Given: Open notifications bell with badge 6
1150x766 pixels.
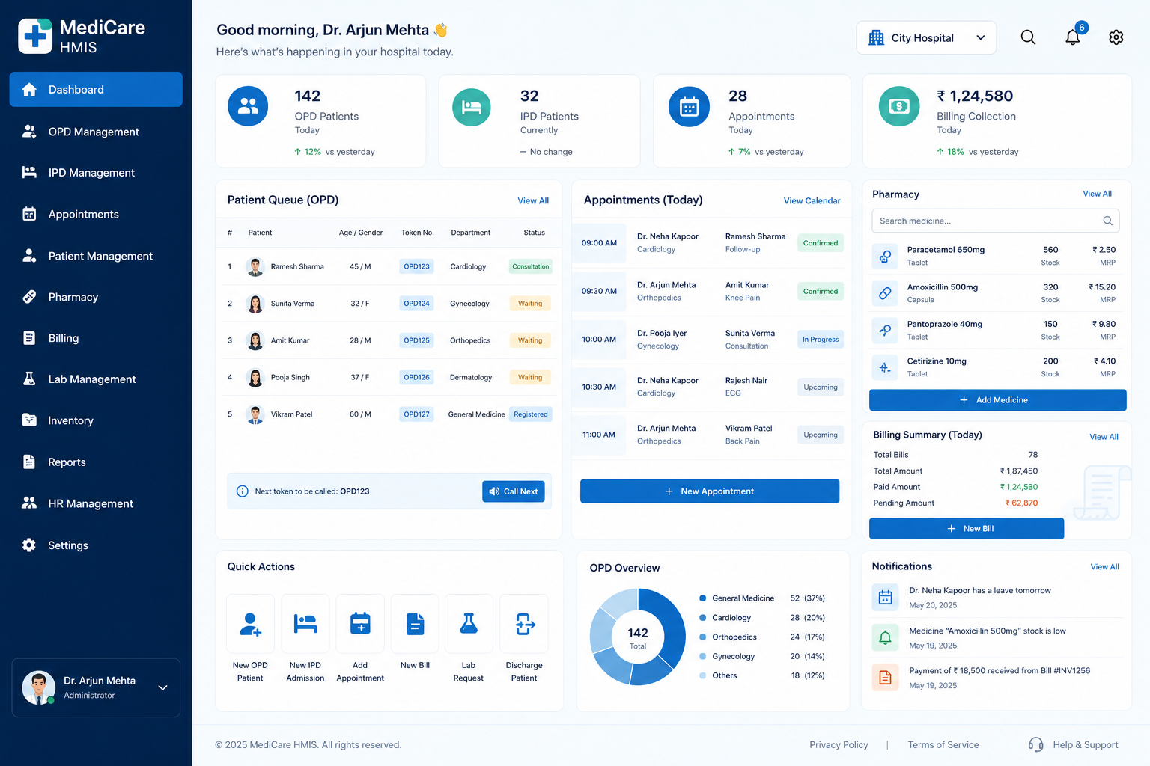Looking at the screenshot, I should pyautogui.click(x=1073, y=37).
